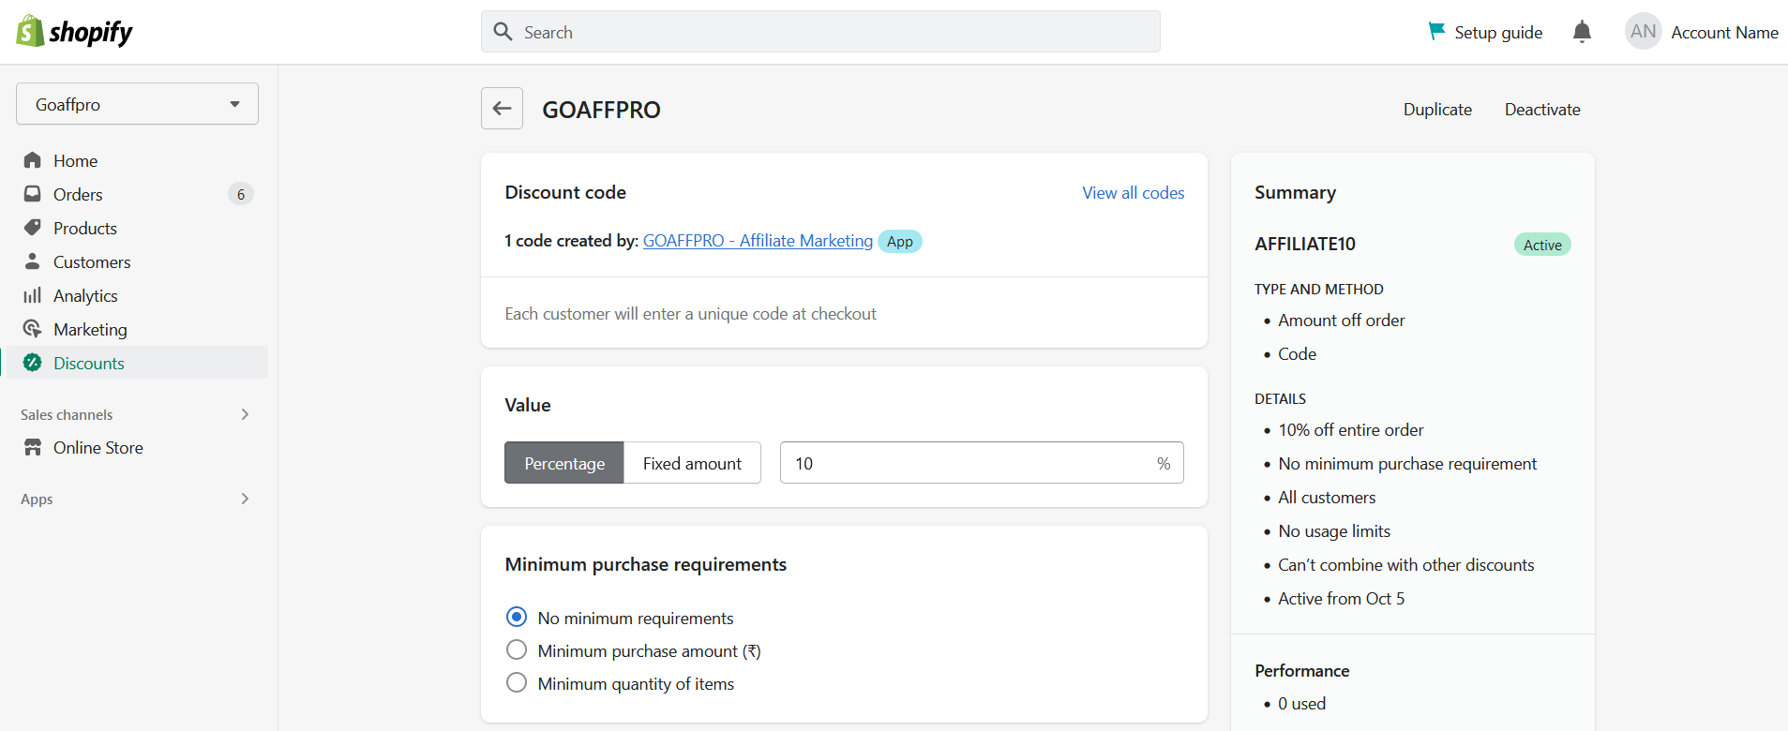Open Analytics bar chart icon
The image size is (1788, 731).
pyautogui.click(x=33, y=295)
